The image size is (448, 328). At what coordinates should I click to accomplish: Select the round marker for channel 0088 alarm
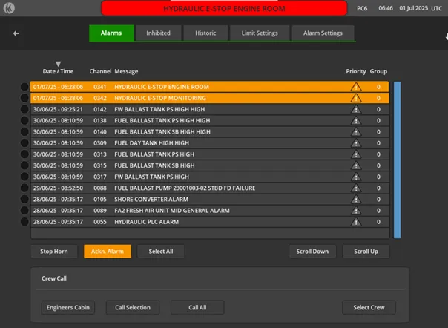[24, 188]
